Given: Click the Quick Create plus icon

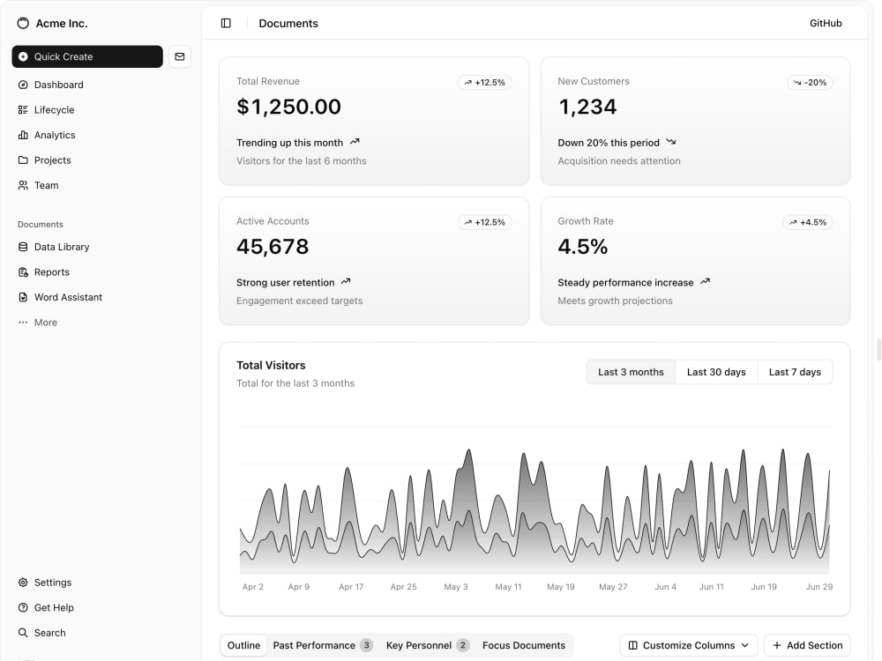Looking at the screenshot, I should coord(23,56).
